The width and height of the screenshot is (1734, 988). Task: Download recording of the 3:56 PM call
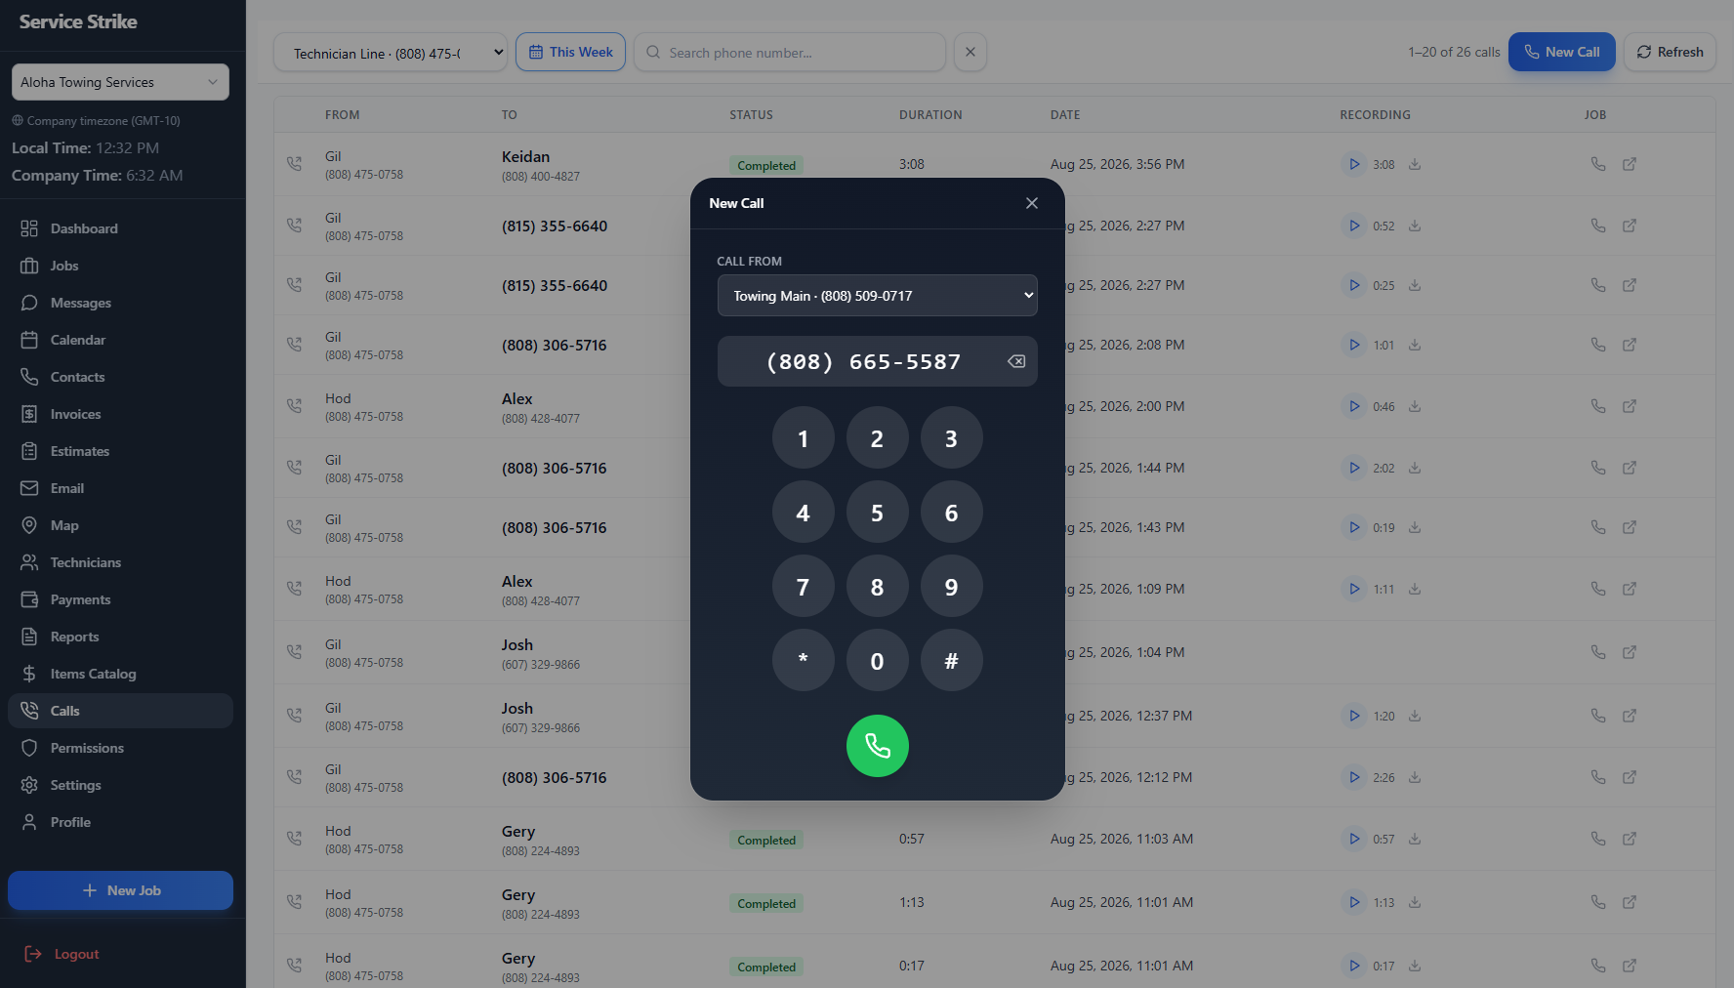[1415, 164]
